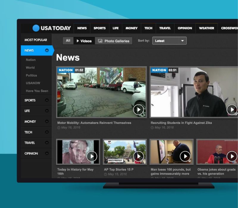Filter by Photo Galleries

click(114, 41)
